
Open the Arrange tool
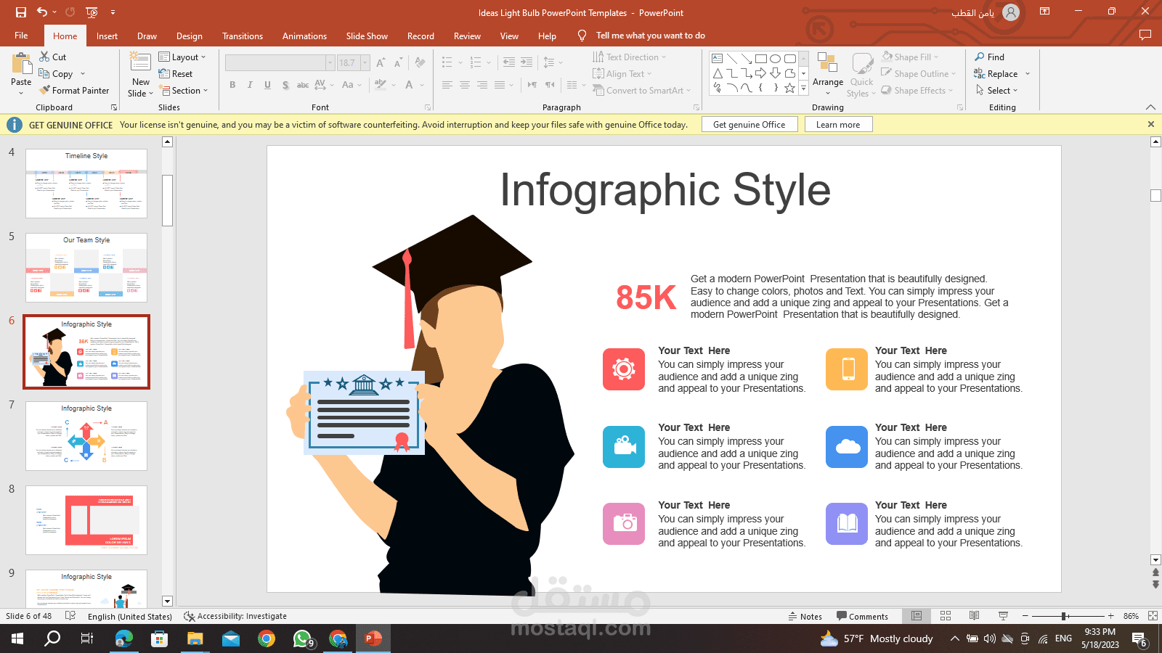point(827,73)
